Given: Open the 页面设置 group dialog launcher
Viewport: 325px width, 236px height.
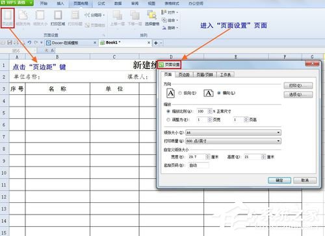Looking at the screenshot, I should click(x=104, y=35).
